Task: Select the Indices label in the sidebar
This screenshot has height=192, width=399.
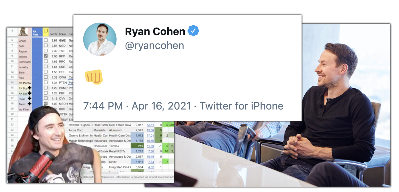Action: [22, 56]
